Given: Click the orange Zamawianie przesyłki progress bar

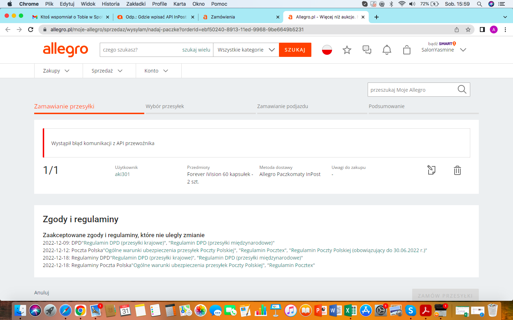Looking at the screenshot, I should pos(89,113).
